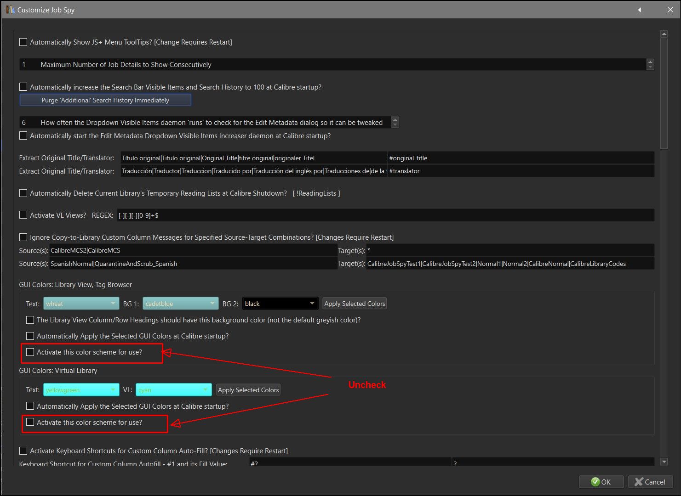
Task: Close the Customize Job Spy window
Action: click(x=670, y=10)
